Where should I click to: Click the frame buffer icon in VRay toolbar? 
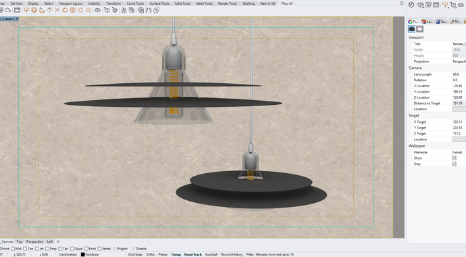[18, 10]
